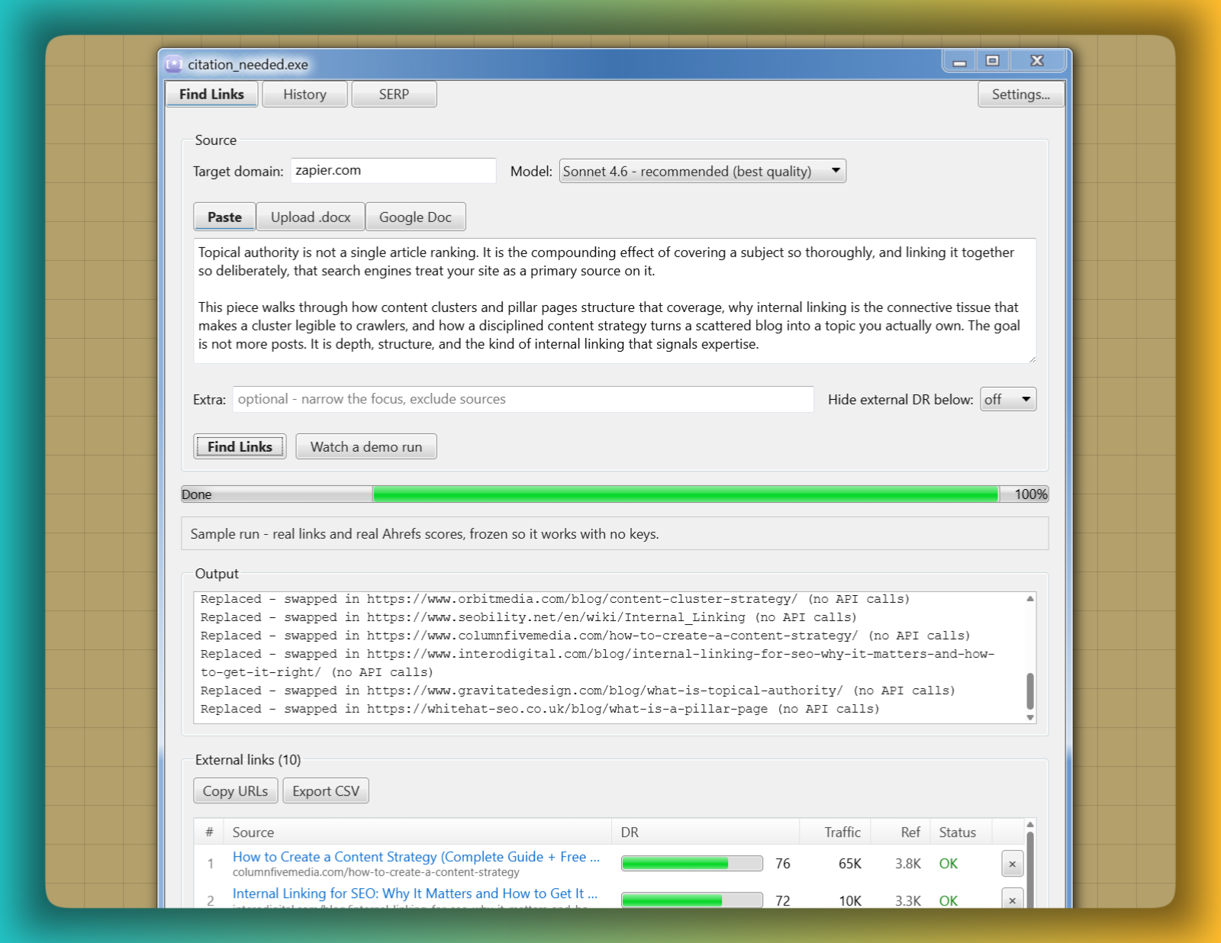Click the Find Links run button

point(240,446)
